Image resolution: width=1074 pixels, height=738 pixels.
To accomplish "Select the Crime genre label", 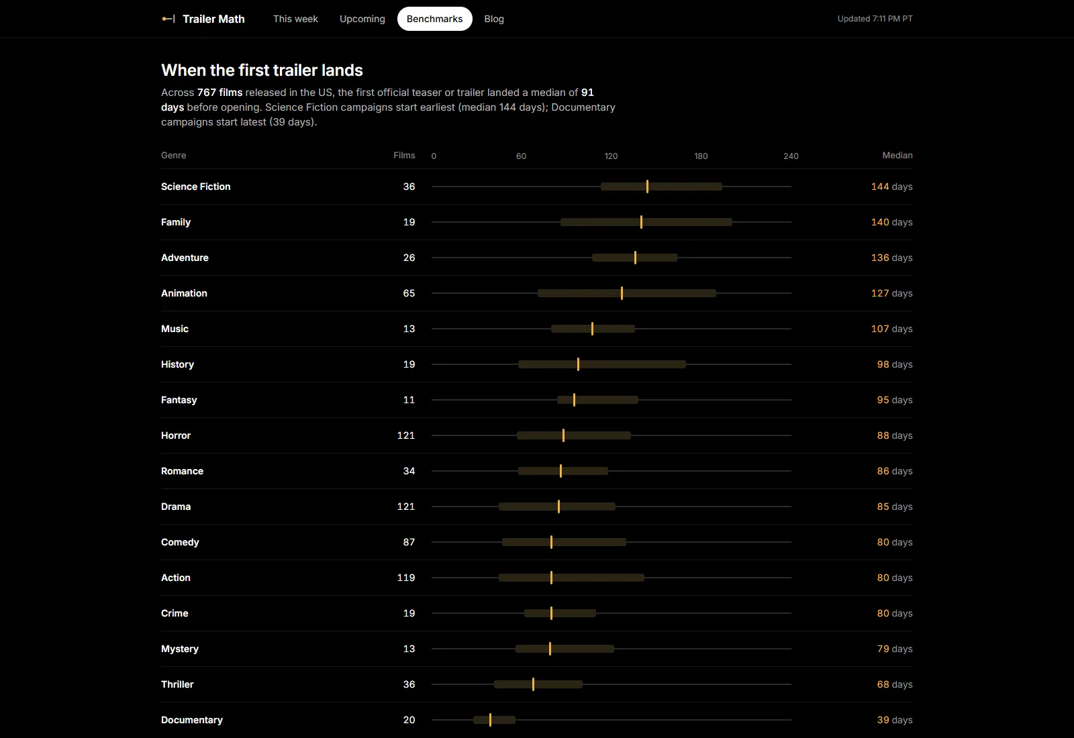I will point(175,613).
